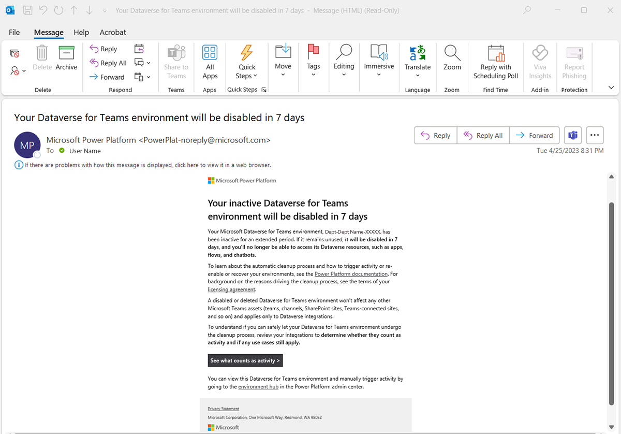Open the Help tab
621x434 pixels.
81,32
